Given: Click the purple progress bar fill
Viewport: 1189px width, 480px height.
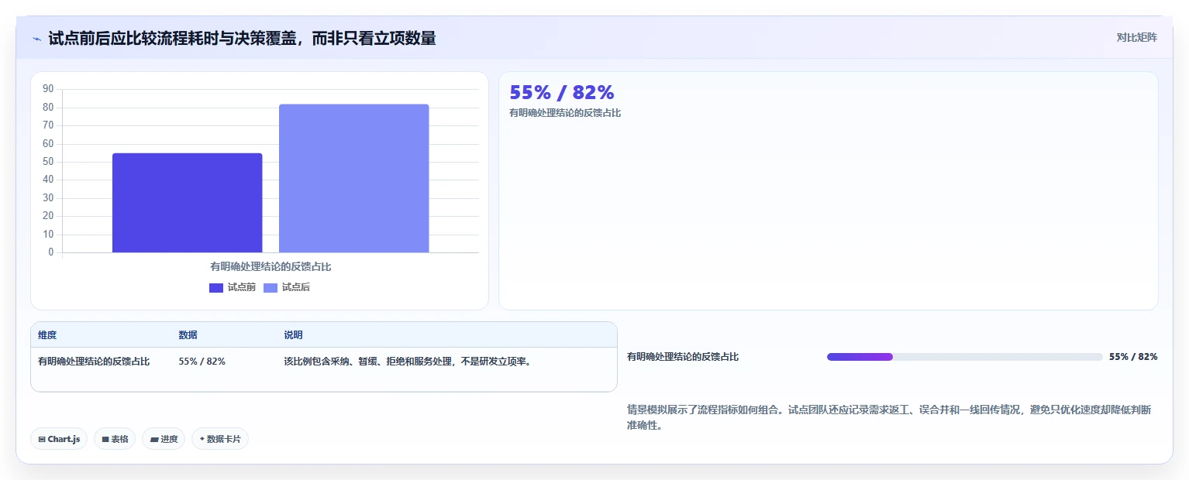Looking at the screenshot, I should coord(860,357).
